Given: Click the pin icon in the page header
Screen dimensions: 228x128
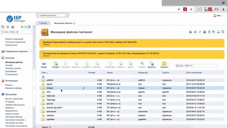Looking at the screenshot, I should tap(200, 32).
